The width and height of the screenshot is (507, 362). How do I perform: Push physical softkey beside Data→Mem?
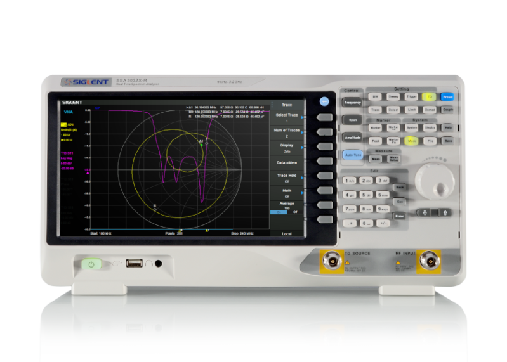click(325, 161)
